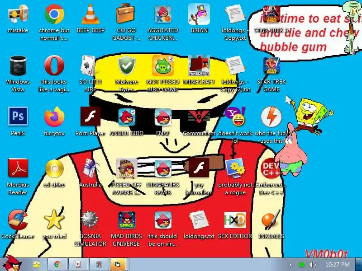362x271 pixels.
Task: Launch the MINECRAFT desktop icon
Action: point(199,66)
